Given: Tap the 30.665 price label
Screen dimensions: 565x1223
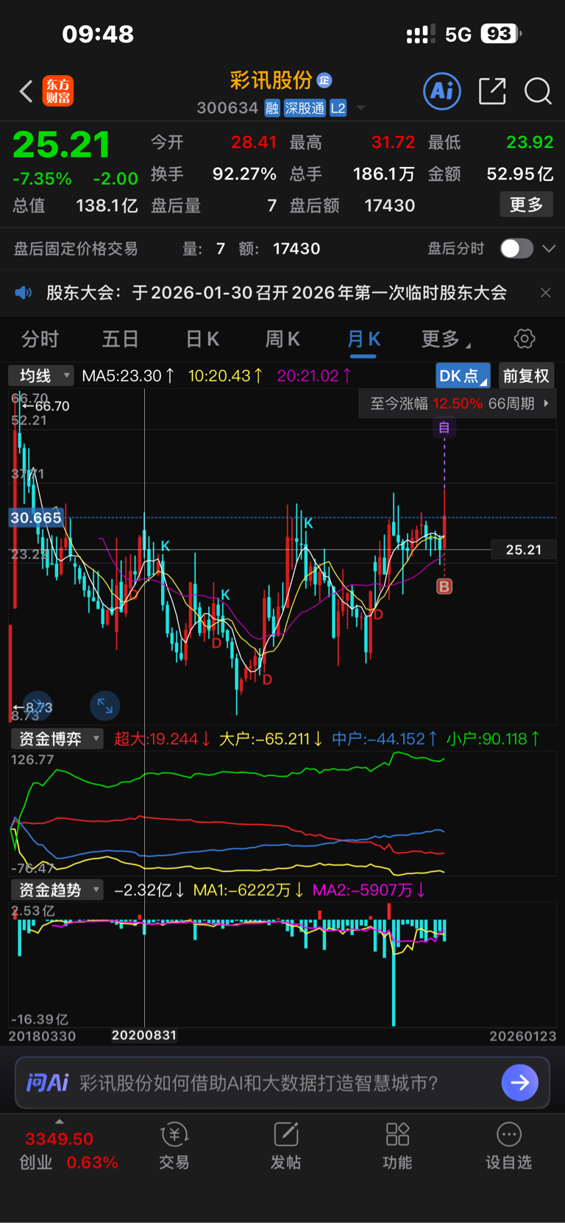Looking at the screenshot, I should [35, 518].
